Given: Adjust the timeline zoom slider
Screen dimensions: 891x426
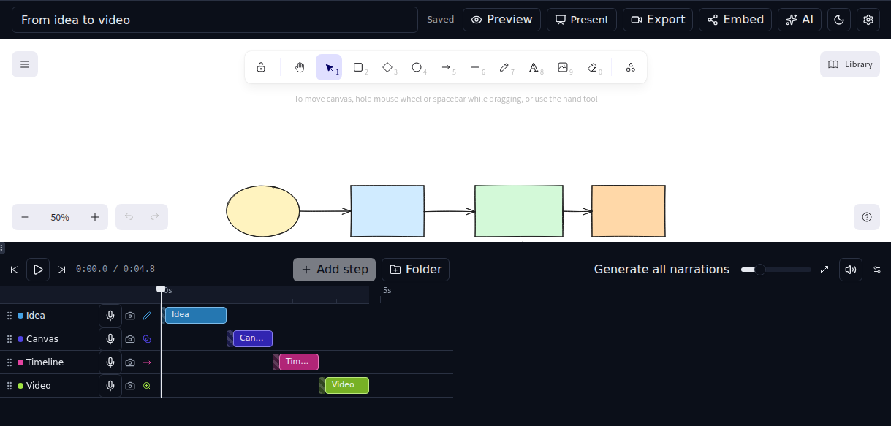Looking at the screenshot, I should (x=776, y=270).
